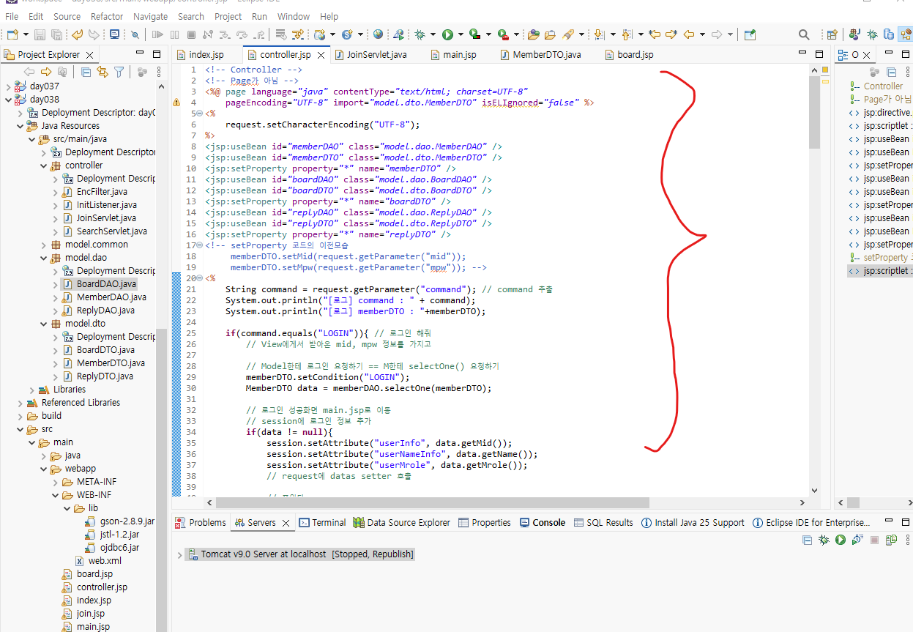
Task: Close the controller.jsp editor tab
Action: 321,55
